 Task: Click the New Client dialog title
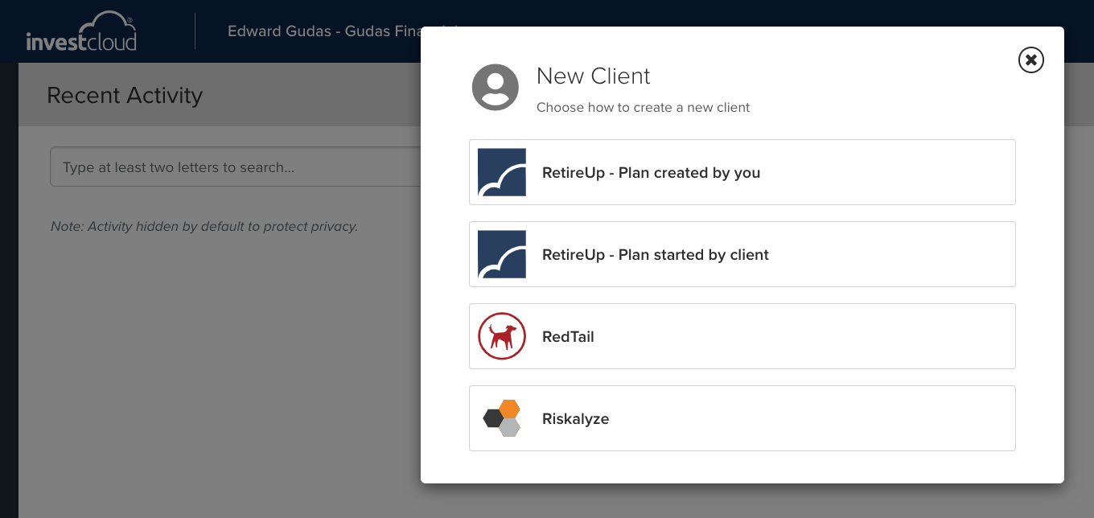coord(593,76)
